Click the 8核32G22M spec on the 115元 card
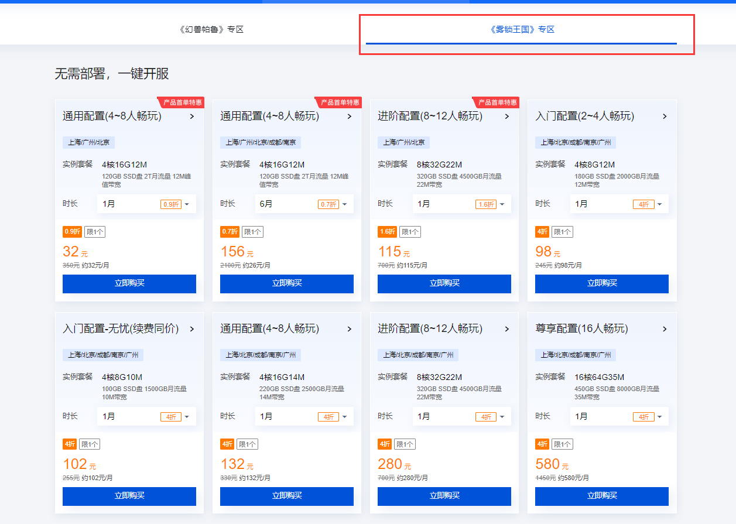 440,165
